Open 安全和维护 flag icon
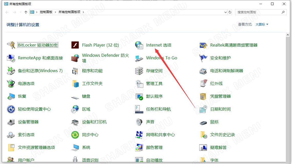 [203, 58]
